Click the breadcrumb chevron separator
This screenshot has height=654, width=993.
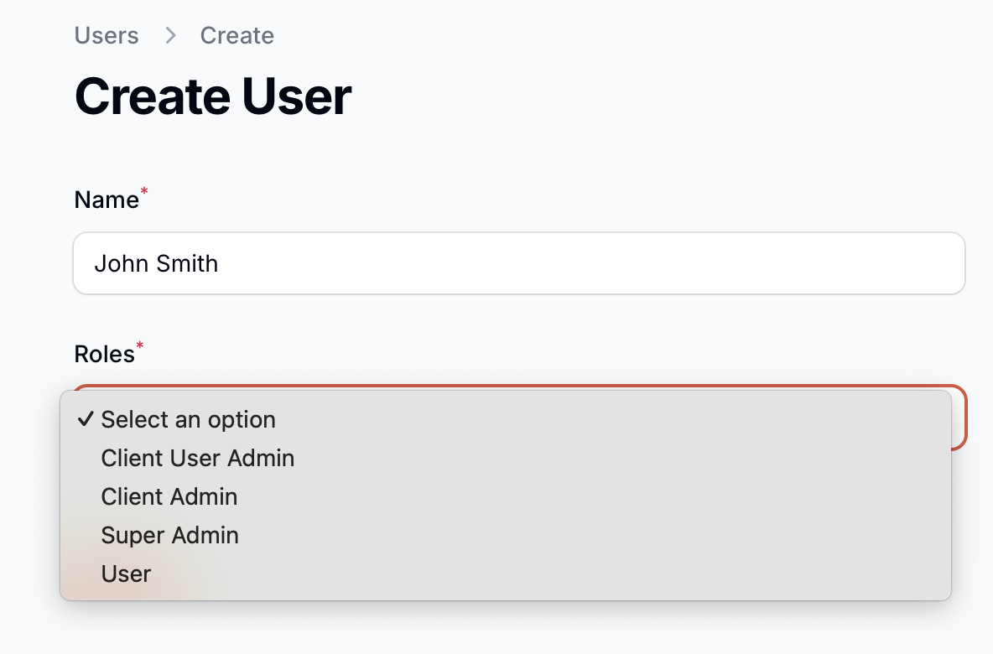tap(170, 35)
